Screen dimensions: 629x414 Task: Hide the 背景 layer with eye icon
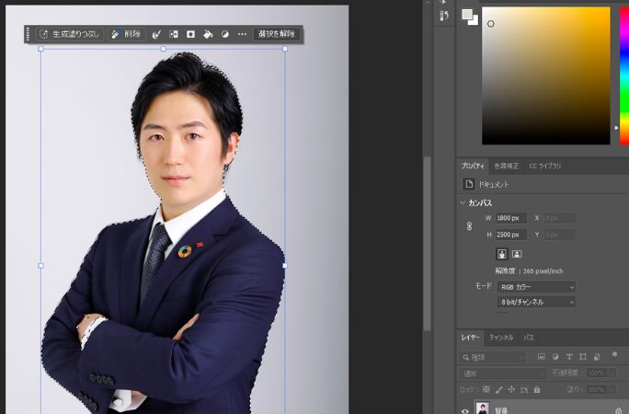coord(464,411)
